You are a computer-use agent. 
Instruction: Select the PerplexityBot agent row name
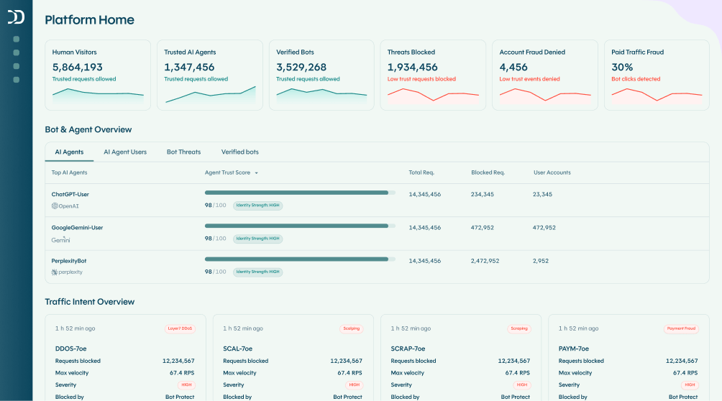pyautogui.click(x=69, y=261)
